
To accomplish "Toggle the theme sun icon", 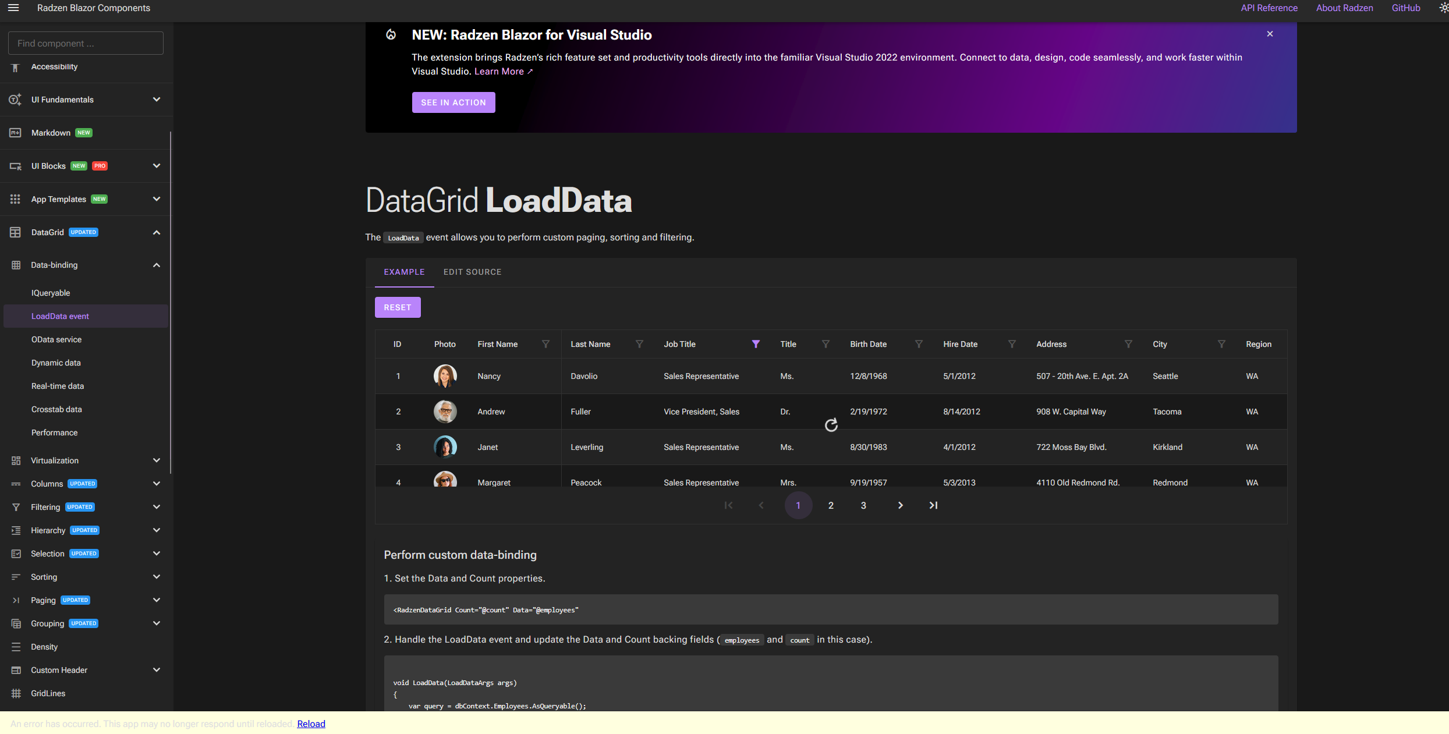I will 1444,8.
